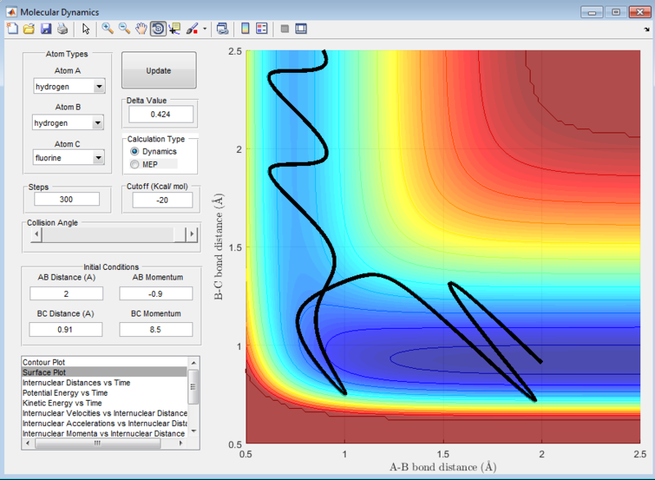The height and width of the screenshot is (480, 655).
Task: Select the Zoom Out magnifier tool
Action: (124, 29)
